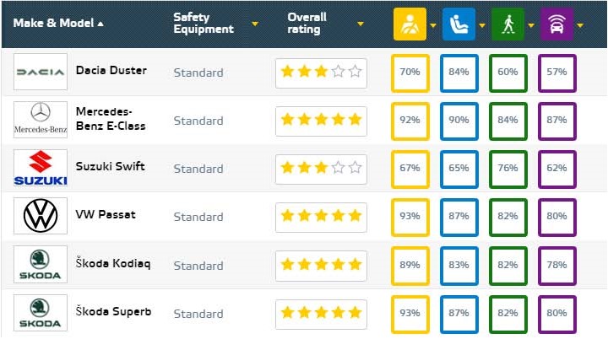Screen dimensions: 608x339
Task: Click the blue Child Occupant icon
Action: tap(459, 24)
